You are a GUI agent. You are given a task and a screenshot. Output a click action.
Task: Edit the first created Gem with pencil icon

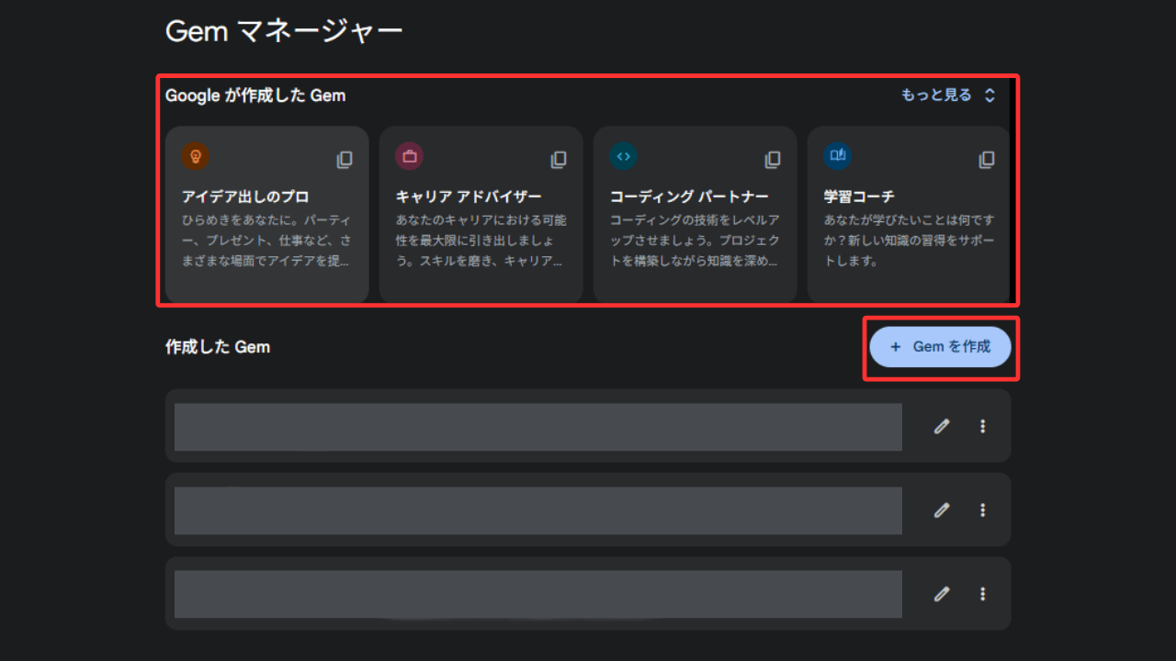tap(941, 426)
